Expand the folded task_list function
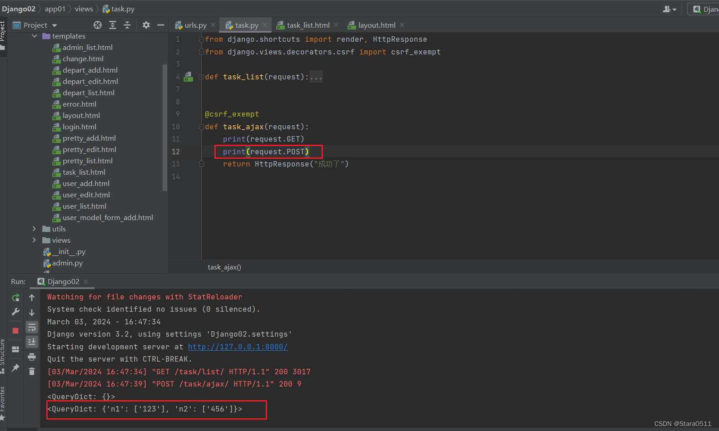 [x=201, y=77]
